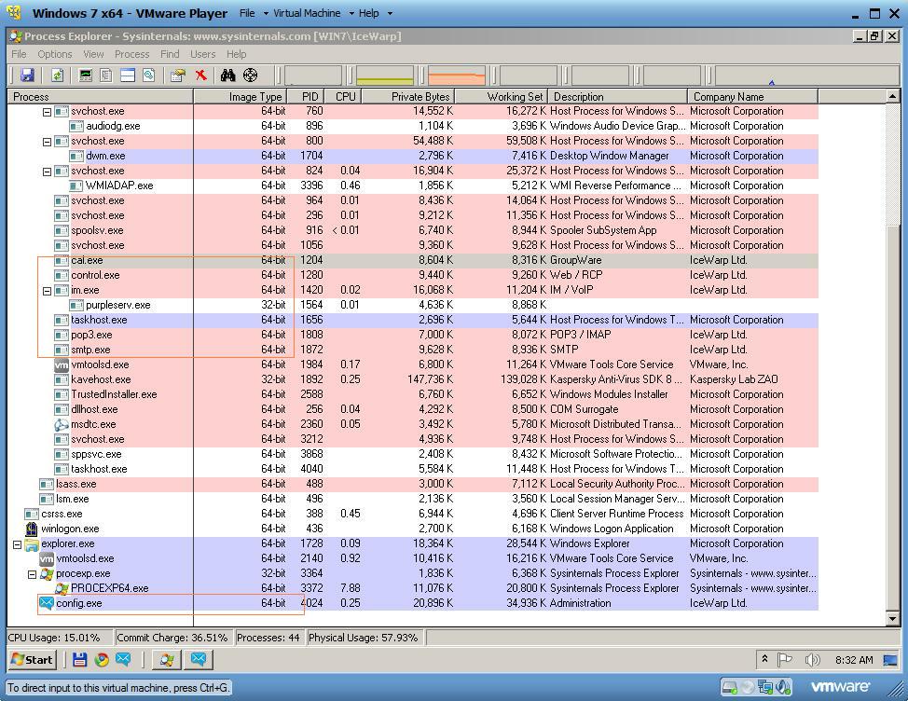Click the VMware hard disk status icon
The height and width of the screenshot is (701, 908).
pos(730,687)
